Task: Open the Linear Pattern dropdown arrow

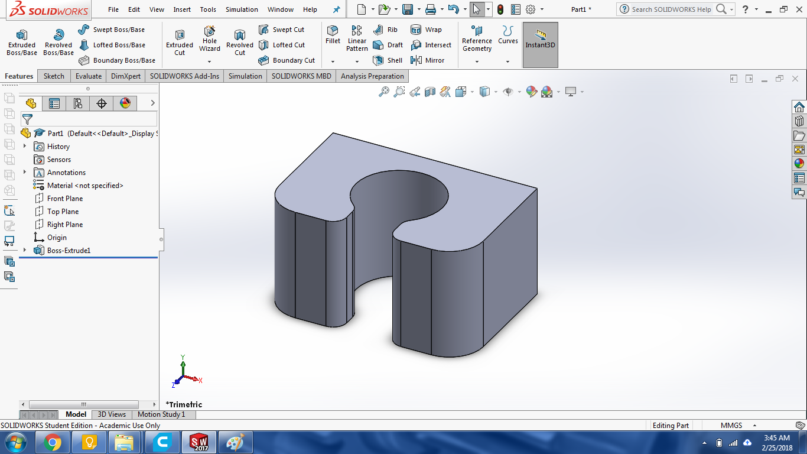Action: coord(357,61)
